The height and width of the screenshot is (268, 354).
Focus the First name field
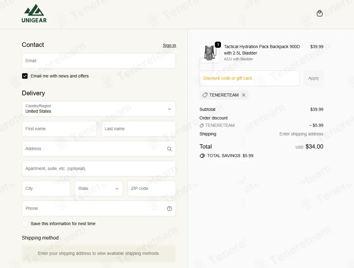pyautogui.click(x=59, y=129)
